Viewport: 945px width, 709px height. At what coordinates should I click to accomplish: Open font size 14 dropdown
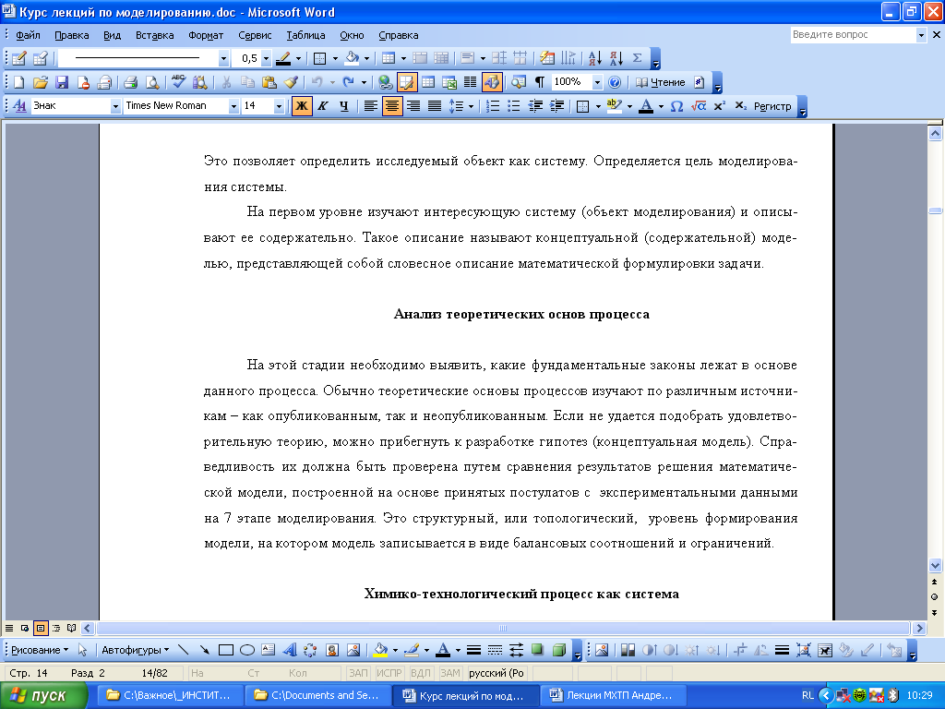pyautogui.click(x=279, y=107)
